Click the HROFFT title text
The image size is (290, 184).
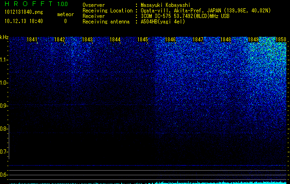(29, 4)
